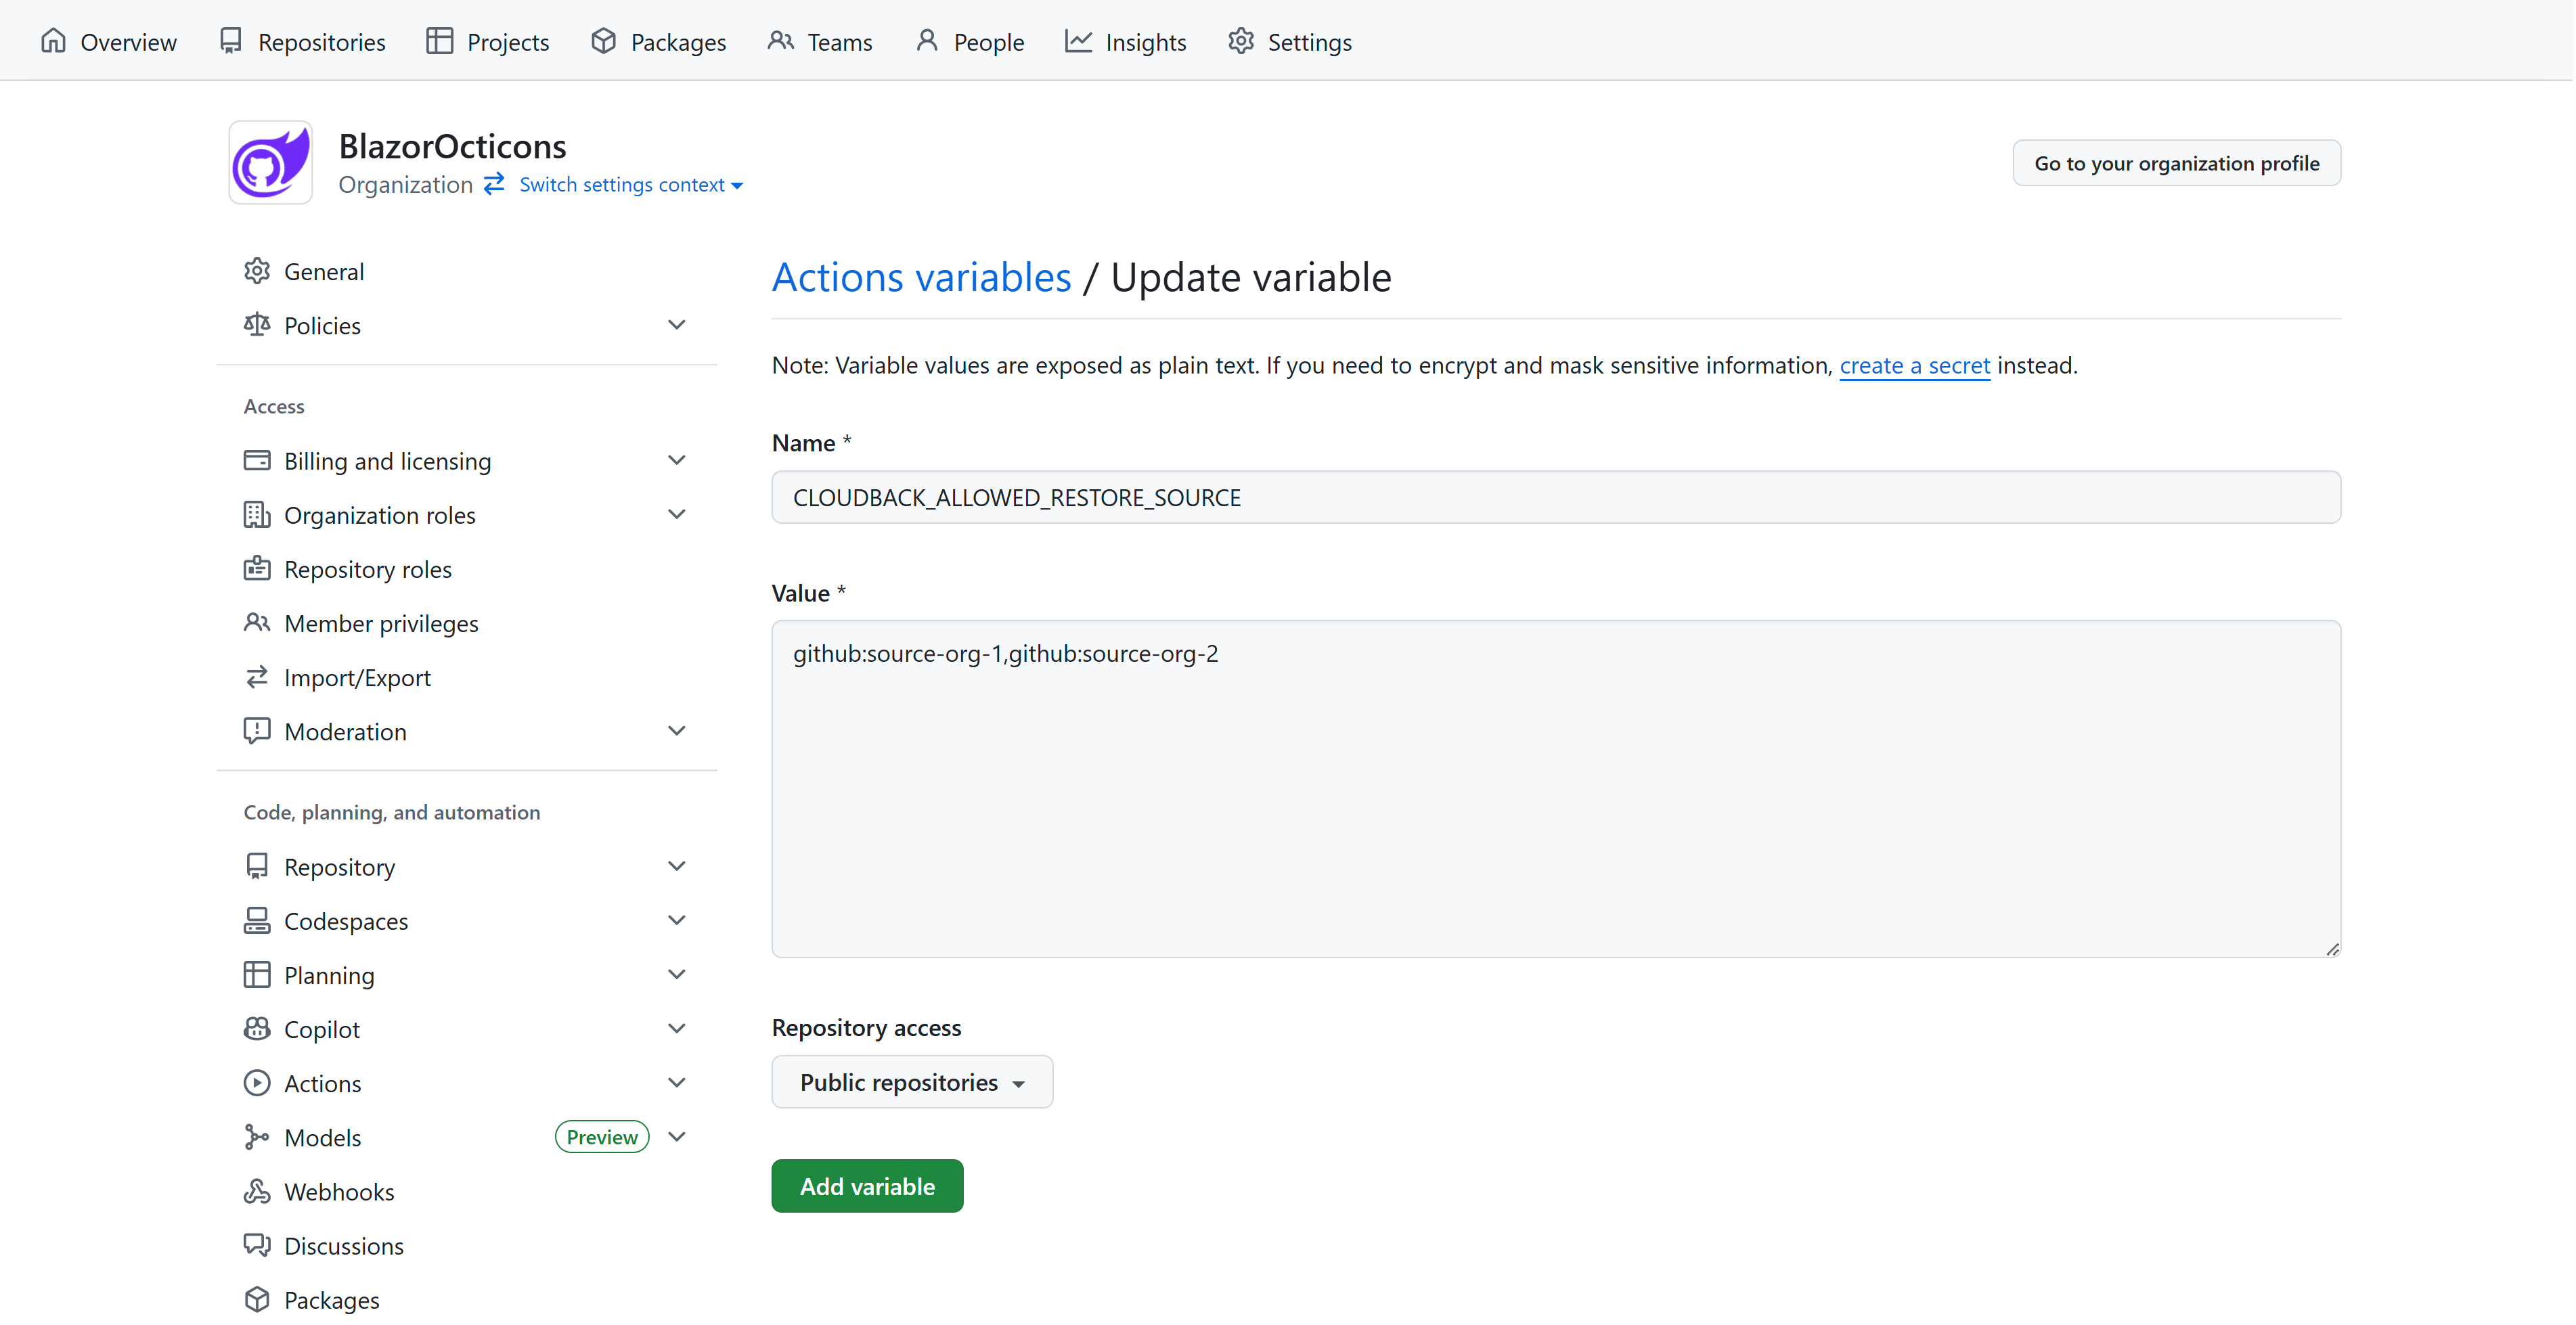The width and height of the screenshot is (2576, 1325).
Task: Click the Policies scale icon
Action: pyautogui.click(x=257, y=325)
